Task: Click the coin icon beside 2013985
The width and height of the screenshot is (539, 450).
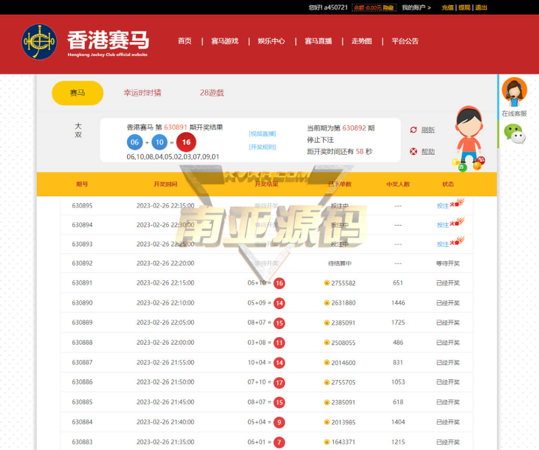Action: point(326,422)
